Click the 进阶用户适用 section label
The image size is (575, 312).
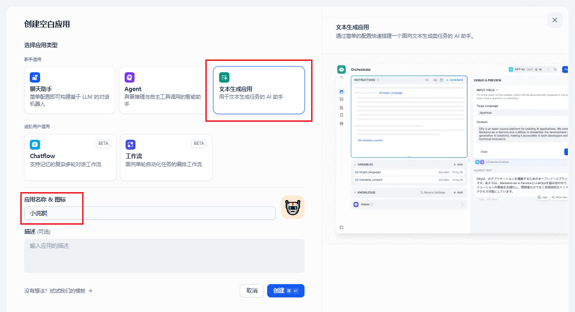[37, 126]
